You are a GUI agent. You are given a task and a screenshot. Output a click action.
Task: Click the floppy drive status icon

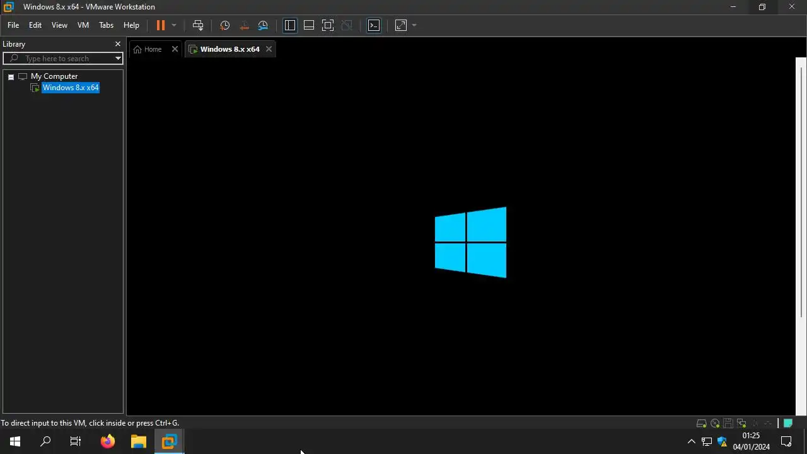728,423
